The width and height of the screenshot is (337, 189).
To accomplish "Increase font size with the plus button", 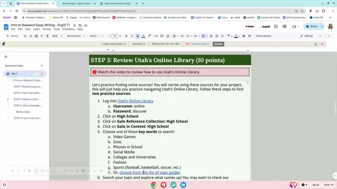I will (x=120, y=36).
